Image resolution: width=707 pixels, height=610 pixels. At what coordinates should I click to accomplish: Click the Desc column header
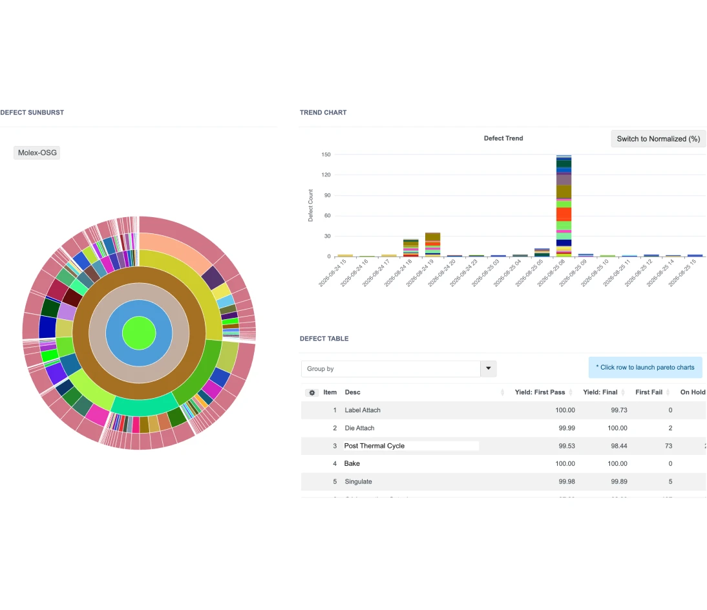pos(353,392)
